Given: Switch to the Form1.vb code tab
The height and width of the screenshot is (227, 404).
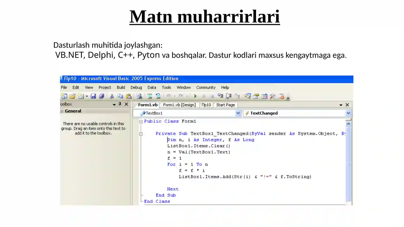Looking at the screenshot, I should [x=148, y=105].
